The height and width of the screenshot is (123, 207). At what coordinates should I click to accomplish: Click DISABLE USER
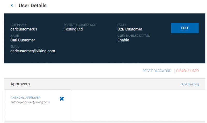pos(187,71)
